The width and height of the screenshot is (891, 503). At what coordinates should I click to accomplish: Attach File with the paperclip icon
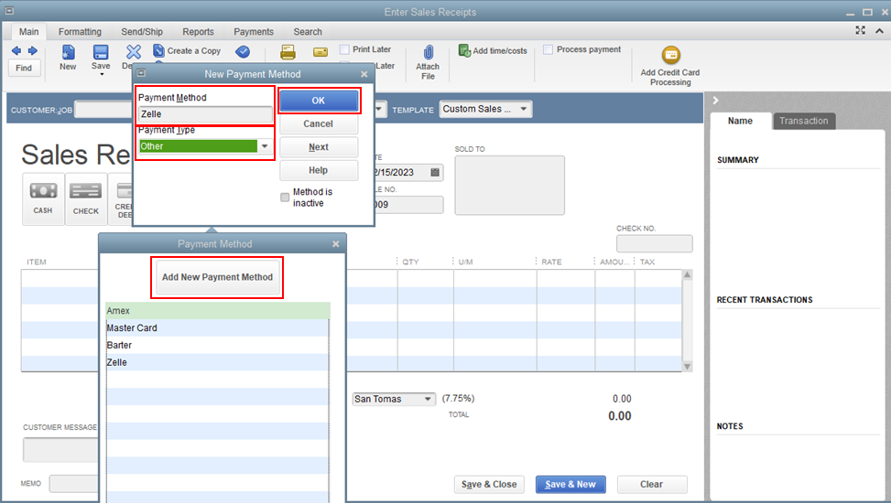(x=428, y=62)
